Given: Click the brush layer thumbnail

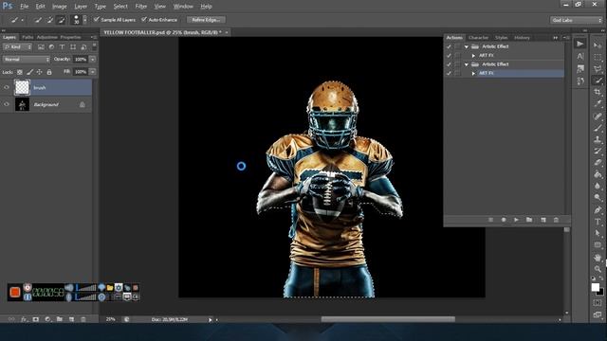Looking at the screenshot, I should tap(22, 87).
